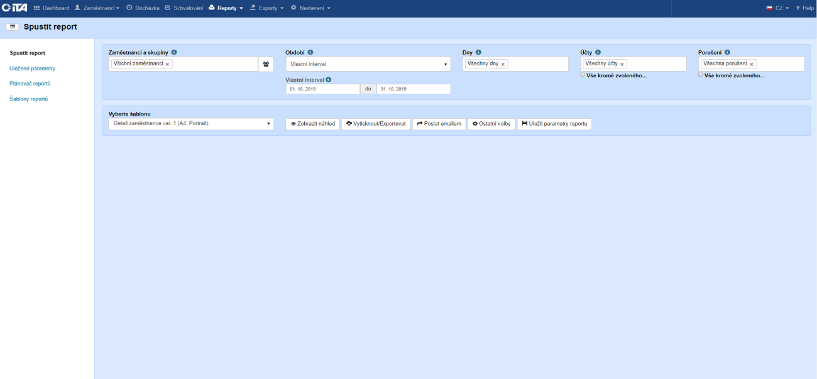Image resolution: width=817 pixels, height=379 pixels.
Task: Open the Exporty menu
Action: (266, 8)
